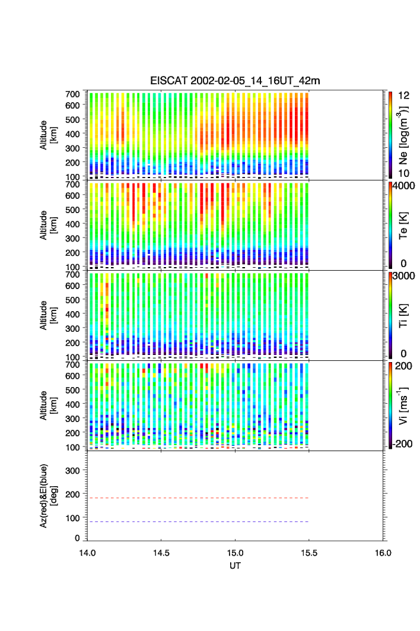Screen dimensions: 420x631
Task: Click the 16.0 tick label on UT axis
Action: click(383, 553)
